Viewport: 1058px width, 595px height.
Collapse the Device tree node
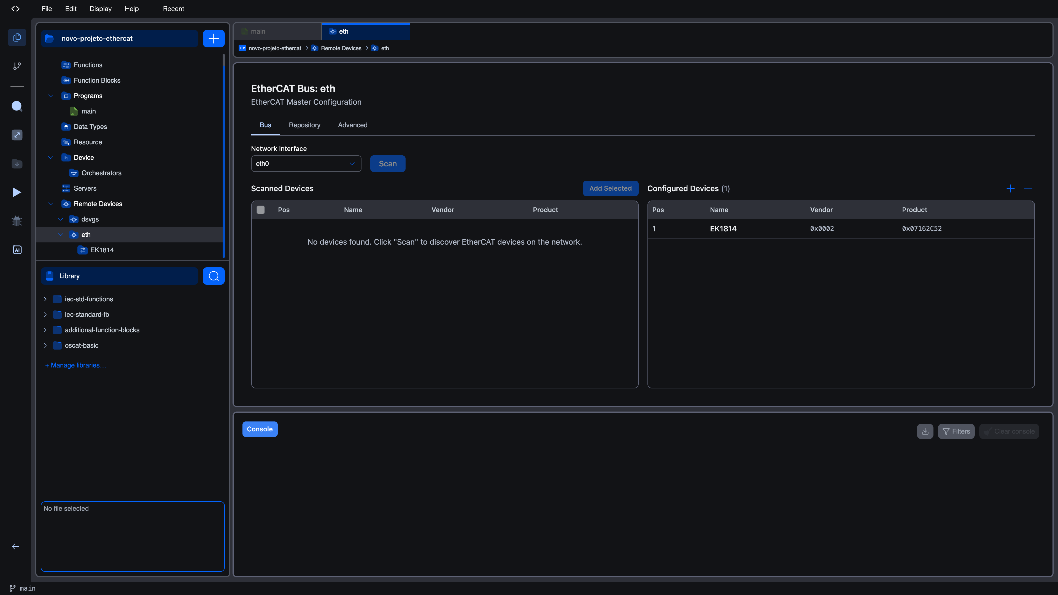pyautogui.click(x=50, y=158)
